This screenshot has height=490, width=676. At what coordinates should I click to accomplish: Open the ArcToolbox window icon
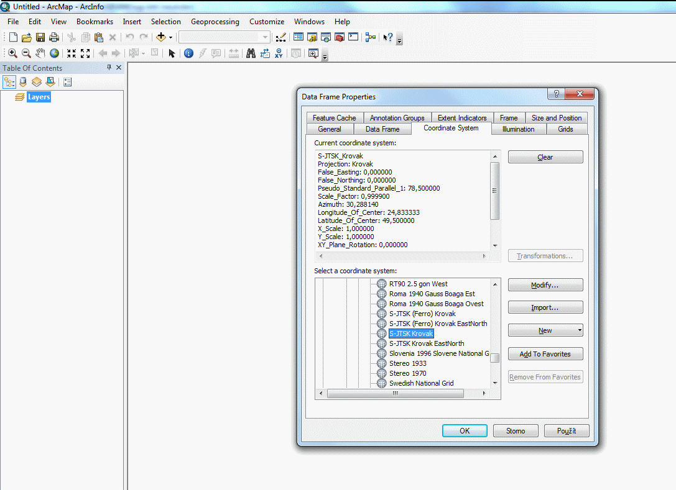point(340,37)
